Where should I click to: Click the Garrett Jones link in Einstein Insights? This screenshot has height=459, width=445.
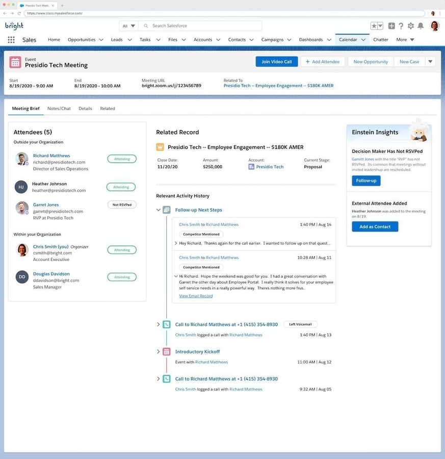tap(363, 159)
